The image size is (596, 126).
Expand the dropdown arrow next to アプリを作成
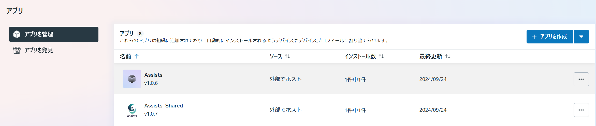tap(581, 37)
